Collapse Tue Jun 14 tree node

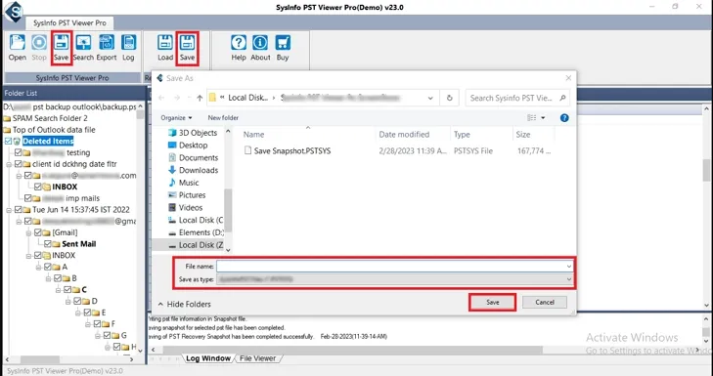(9, 210)
